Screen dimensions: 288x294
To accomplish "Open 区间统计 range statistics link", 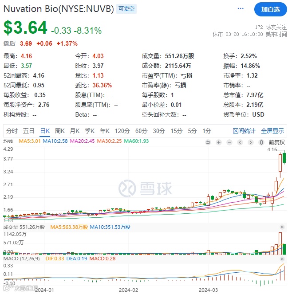I will 244,131.
